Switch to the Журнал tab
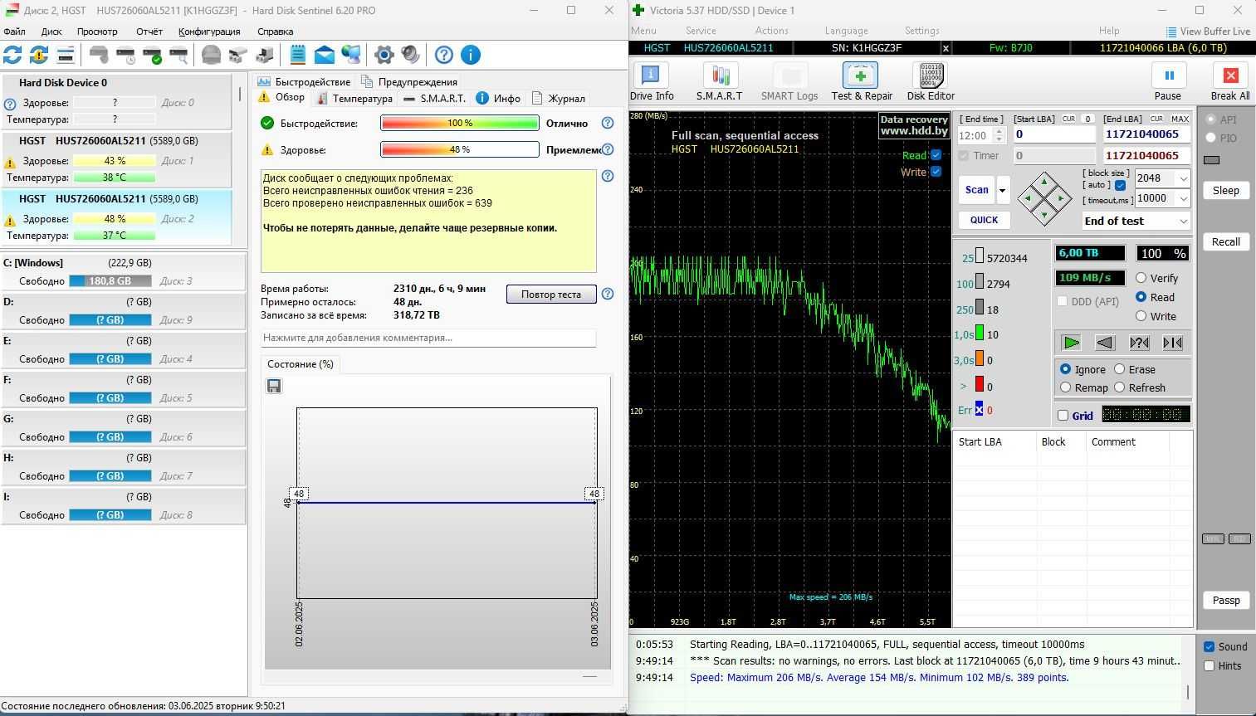Image resolution: width=1256 pixels, height=716 pixels. click(x=559, y=98)
